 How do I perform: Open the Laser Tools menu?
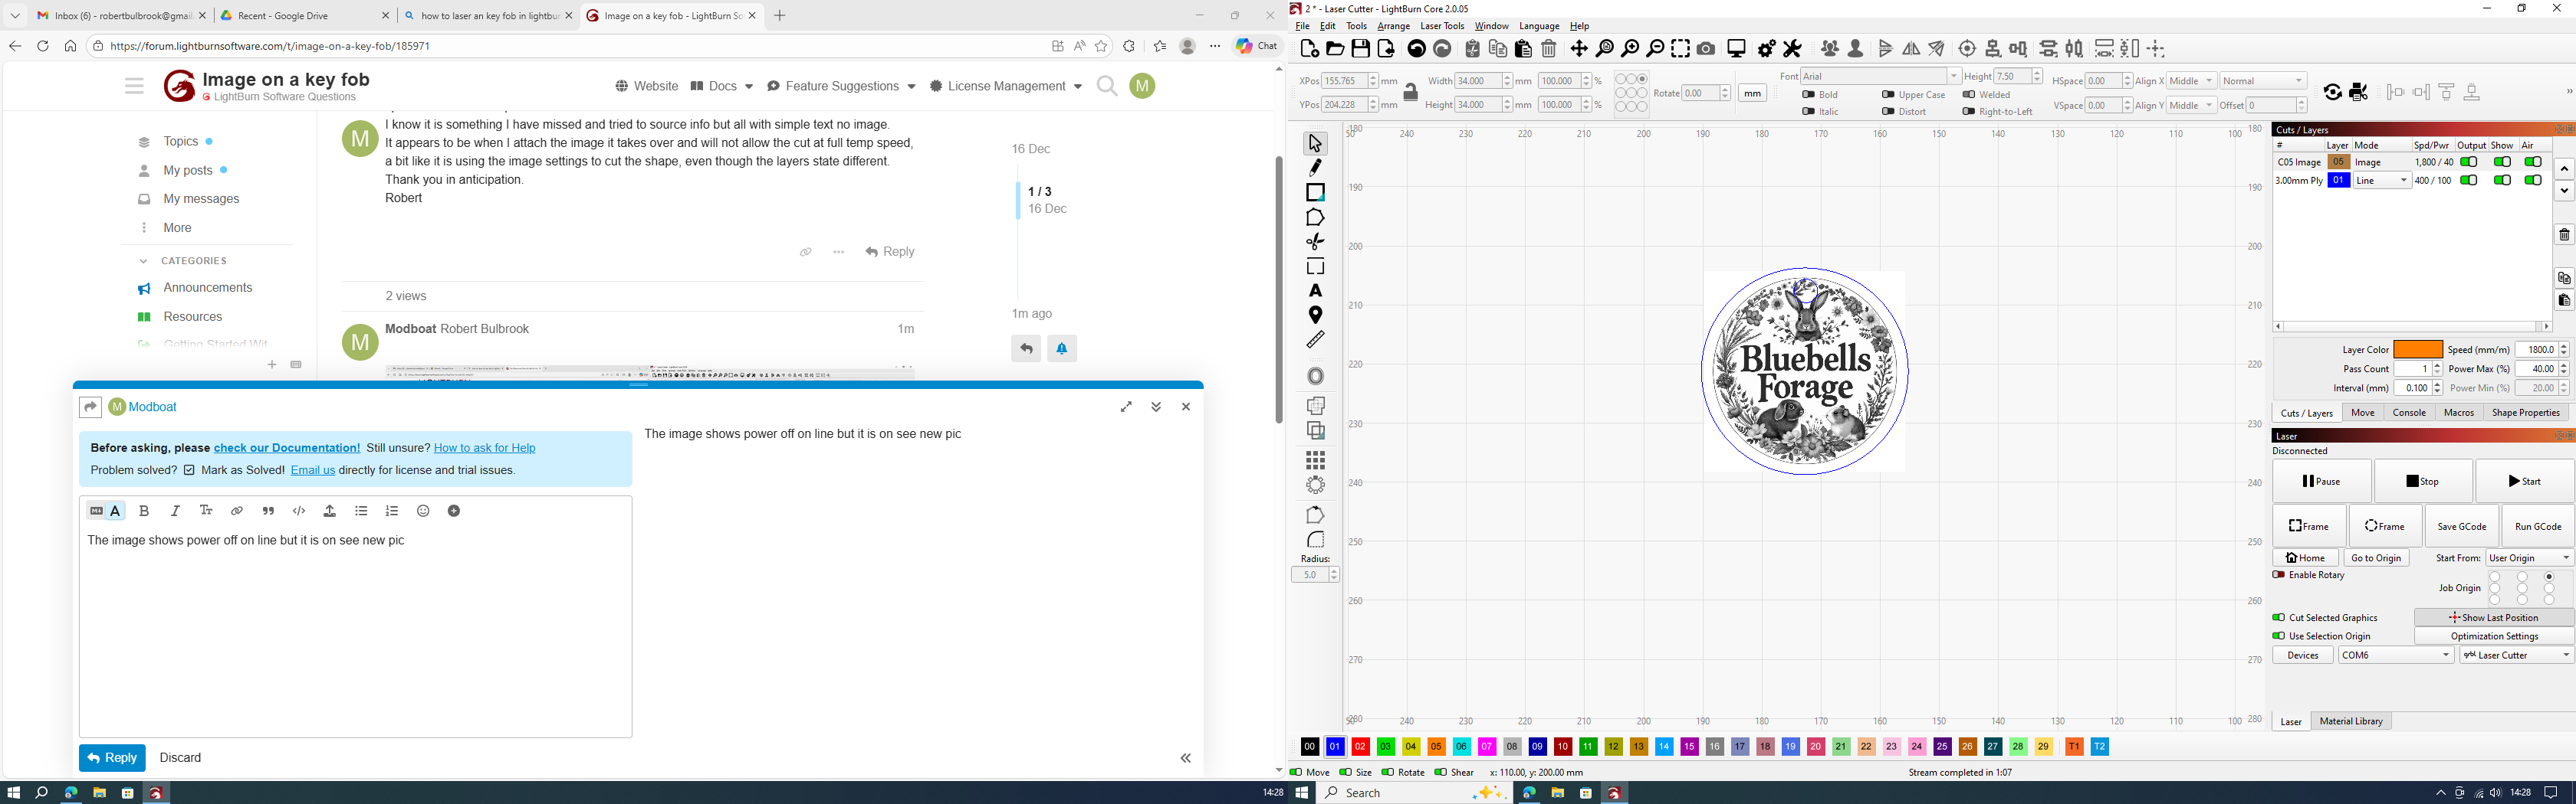point(1441,27)
